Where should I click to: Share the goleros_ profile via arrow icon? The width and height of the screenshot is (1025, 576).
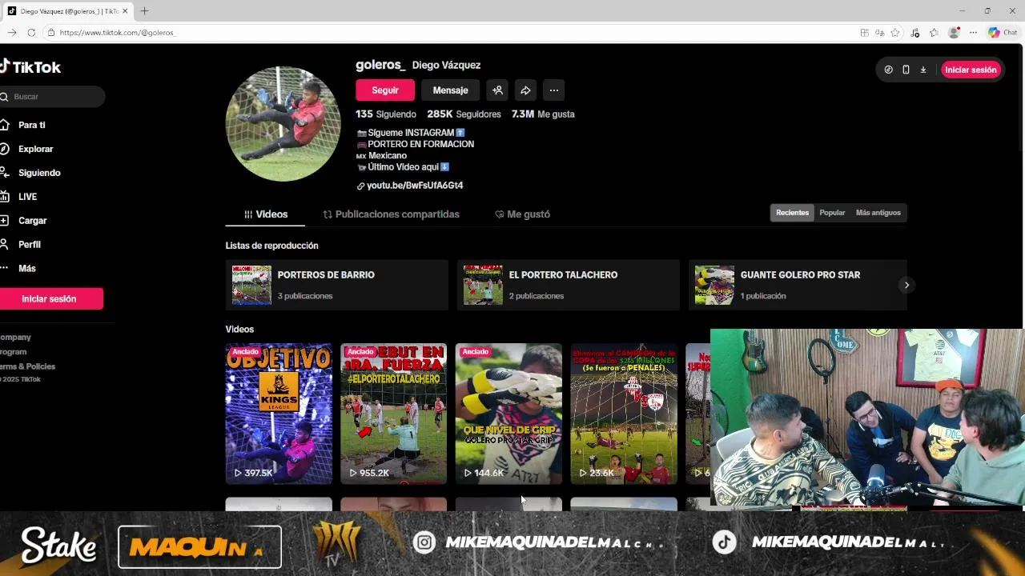525,90
